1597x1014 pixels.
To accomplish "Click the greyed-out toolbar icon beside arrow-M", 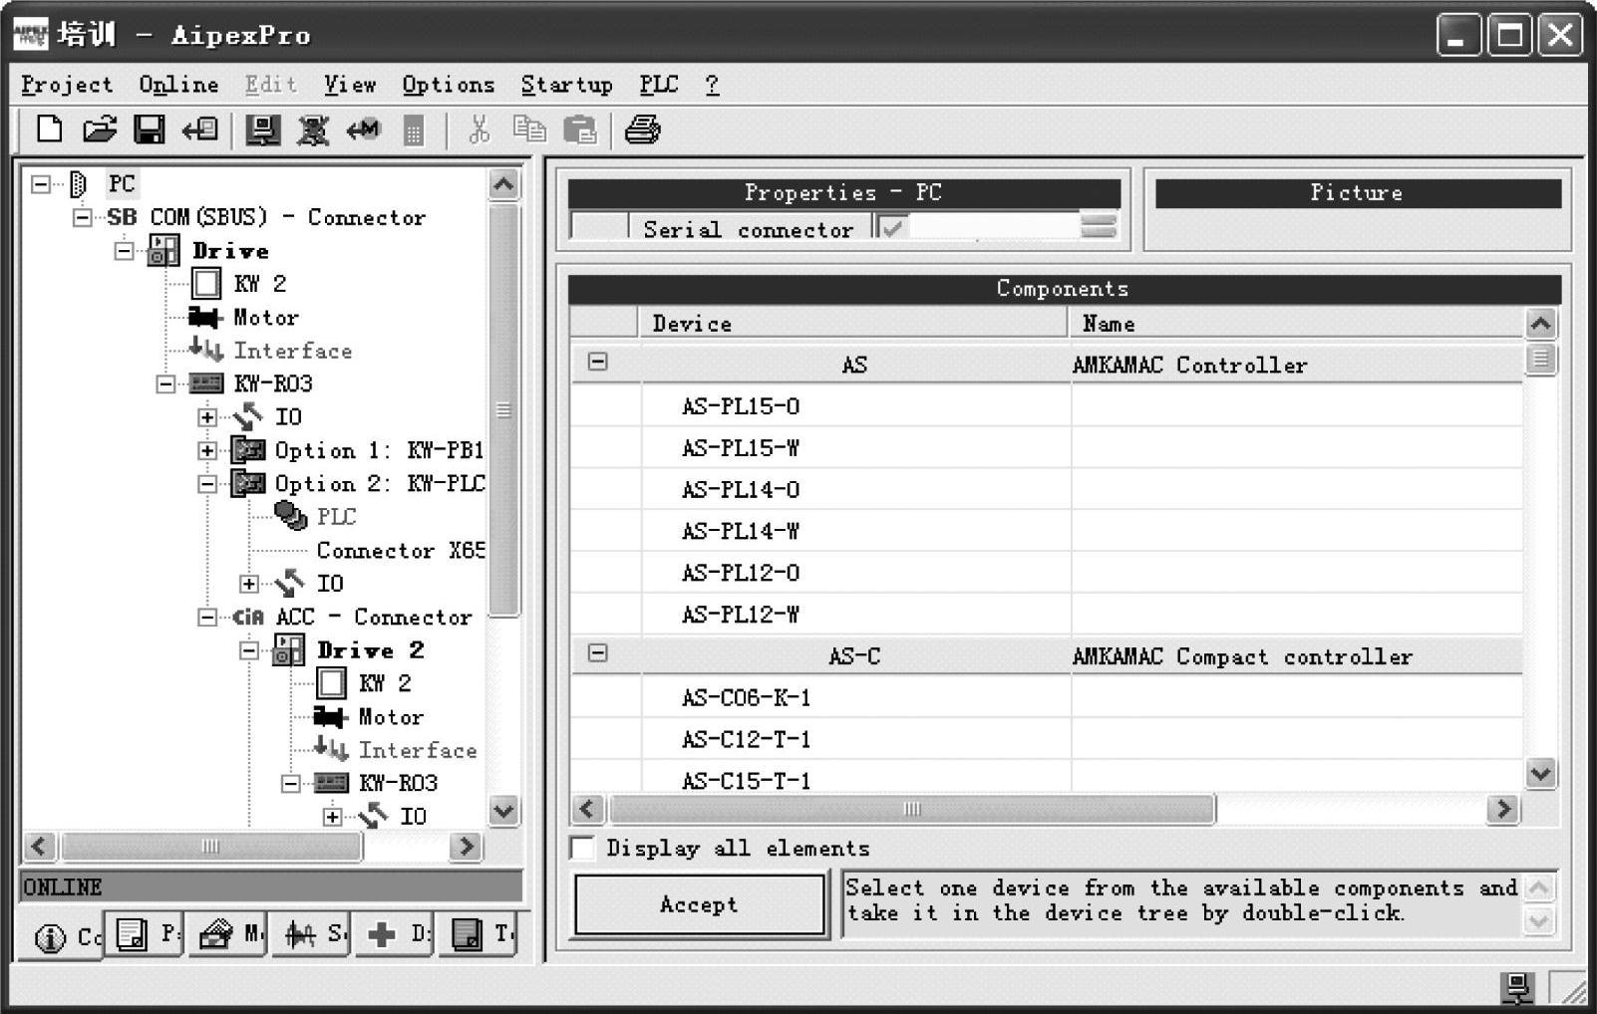I will pyautogui.click(x=413, y=130).
